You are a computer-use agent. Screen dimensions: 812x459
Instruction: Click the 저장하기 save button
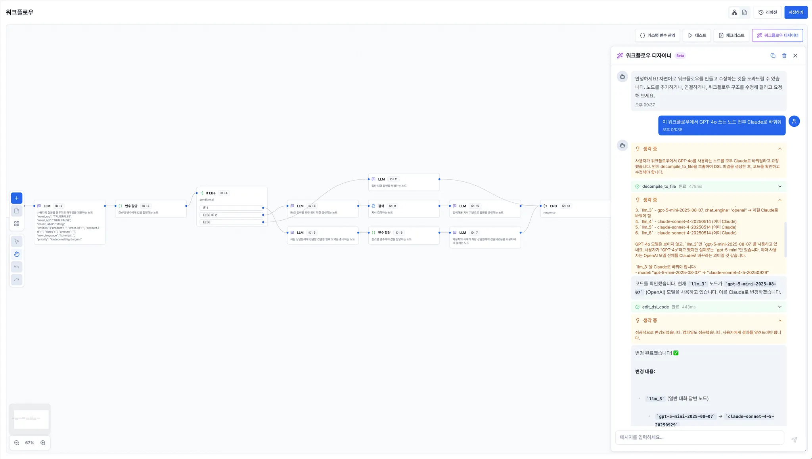tap(795, 12)
